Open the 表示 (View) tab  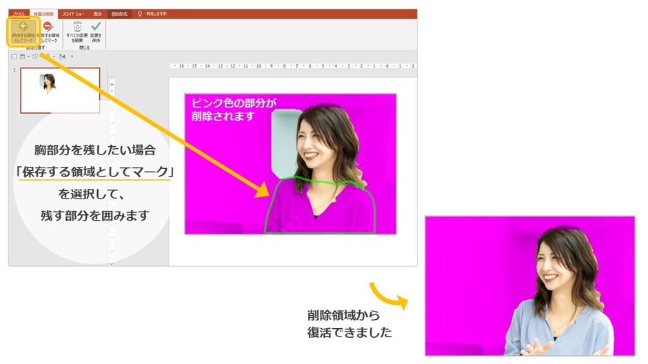pos(97,14)
